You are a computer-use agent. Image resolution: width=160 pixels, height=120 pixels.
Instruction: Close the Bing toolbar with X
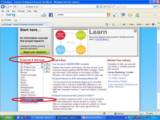click(2, 15)
